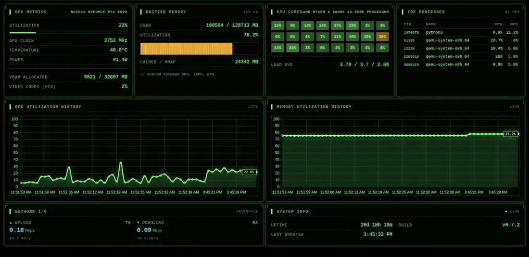Image resolution: width=529 pixels, height=257 pixels.
Task: Click the 0.09 Mbps download value
Action: click(150, 231)
